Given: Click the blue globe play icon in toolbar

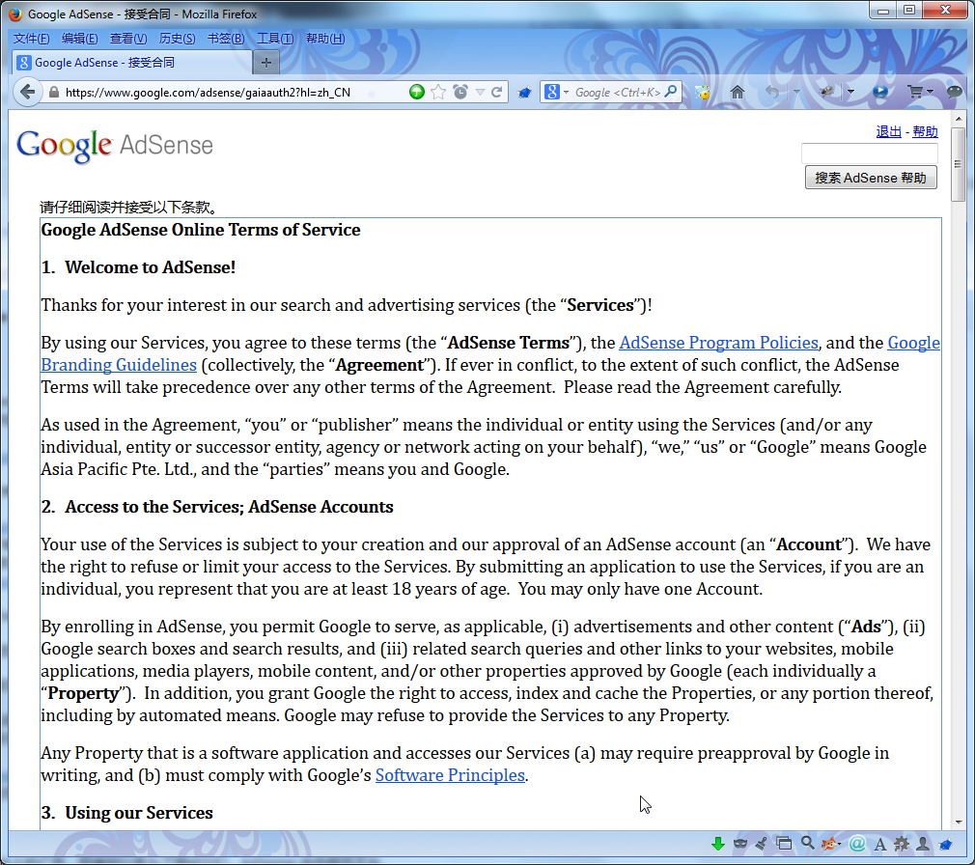Looking at the screenshot, I should tap(879, 92).
